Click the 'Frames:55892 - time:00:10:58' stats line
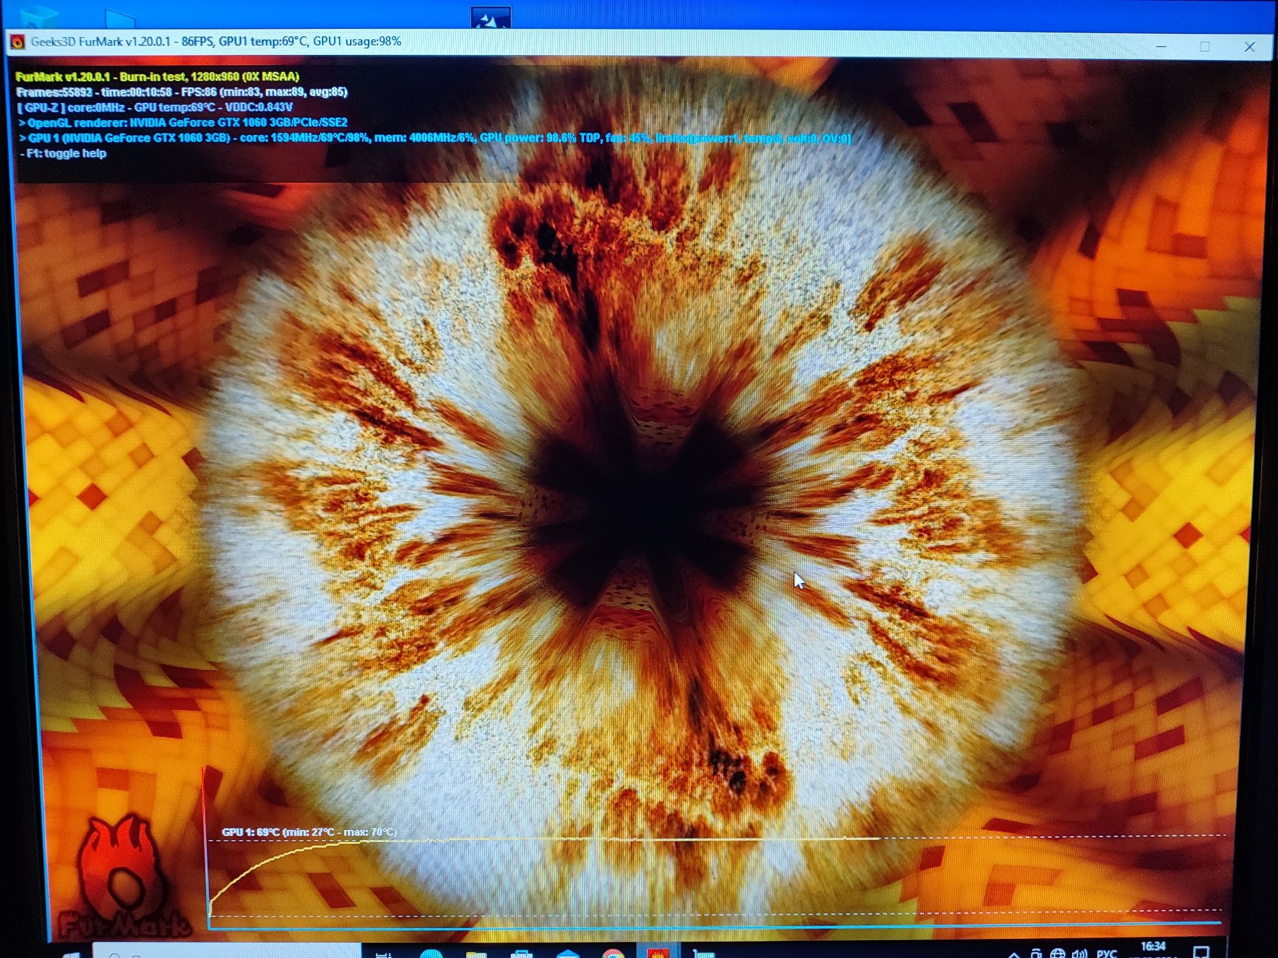This screenshot has width=1278, height=958. [182, 92]
